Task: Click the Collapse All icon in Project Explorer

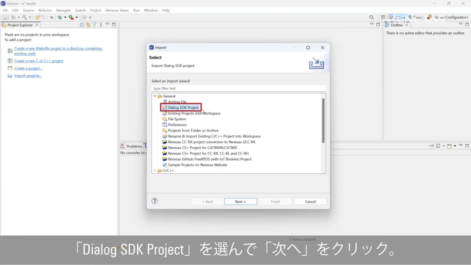Action: [x=82, y=25]
